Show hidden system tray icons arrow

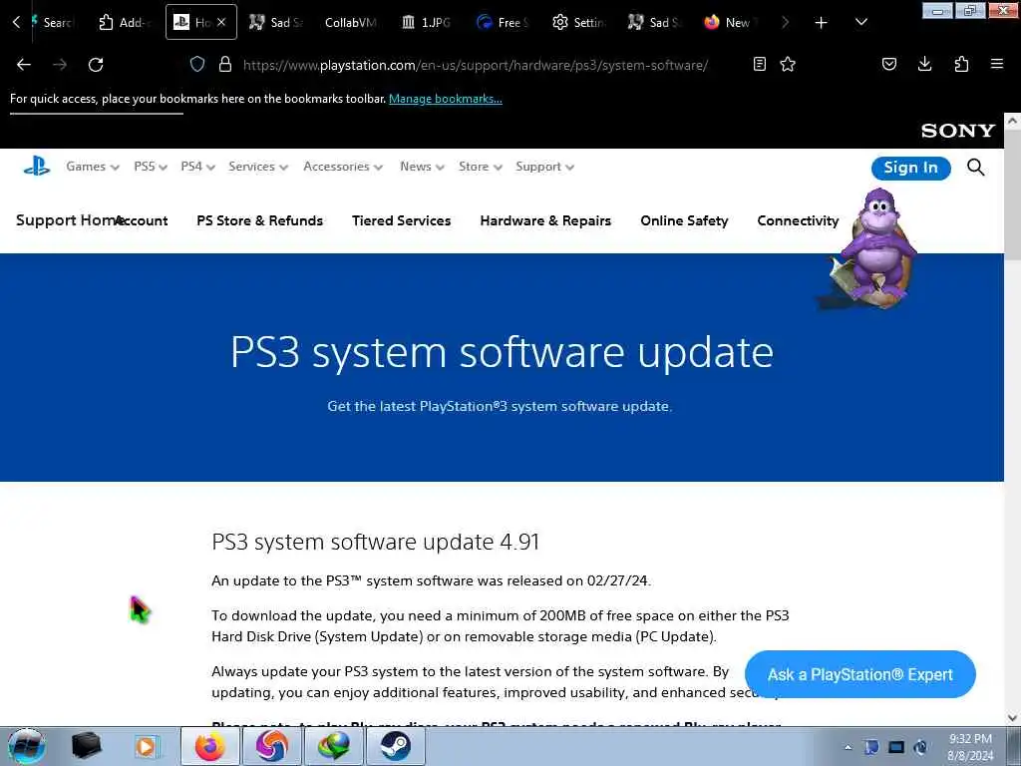(x=848, y=747)
